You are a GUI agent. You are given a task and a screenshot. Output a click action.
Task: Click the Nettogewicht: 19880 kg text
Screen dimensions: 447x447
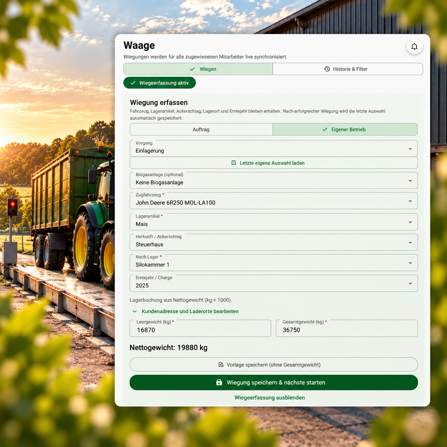pyautogui.click(x=169, y=348)
